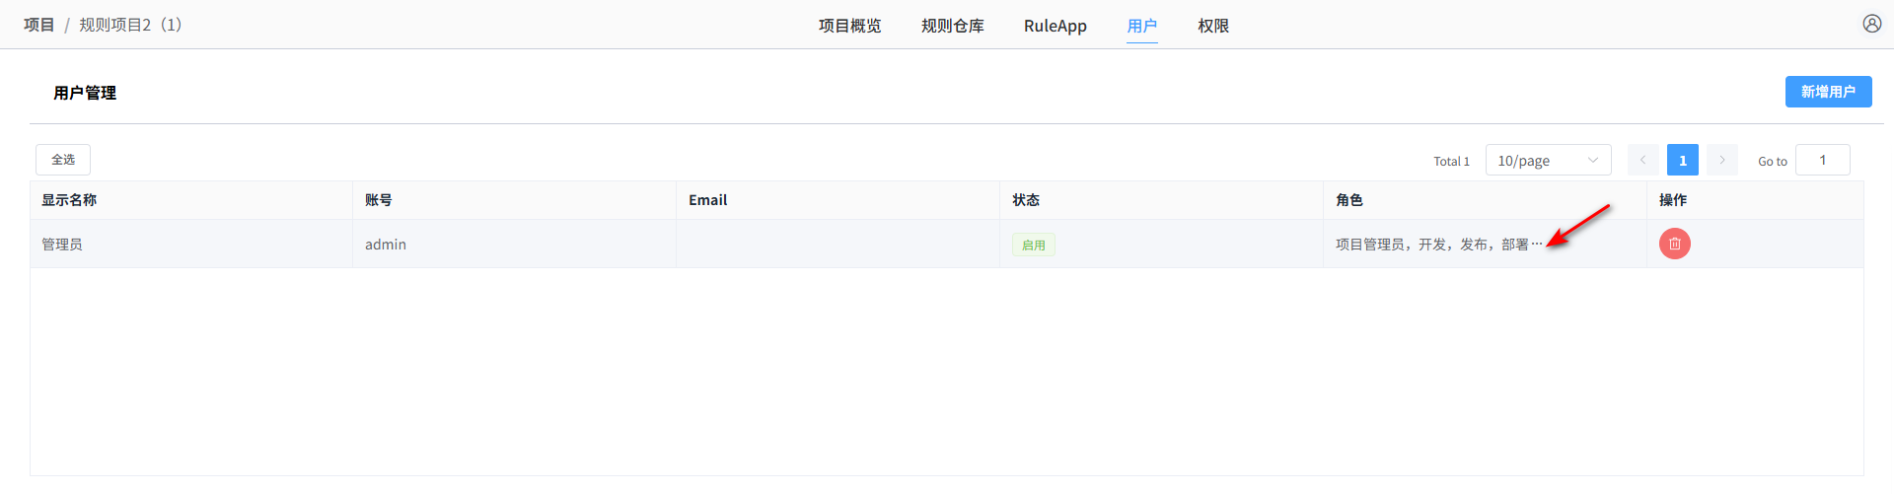The width and height of the screenshot is (1894, 494).
Task: Click 全选 to select all users
Action: pos(63,160)
